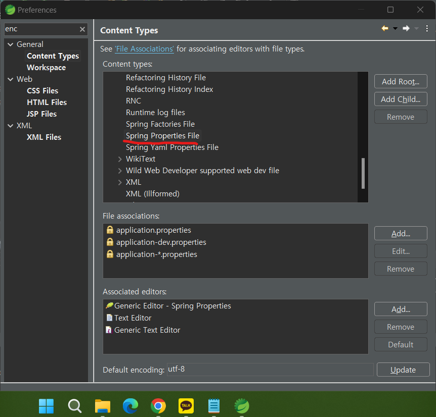Follow the 'File Associations' link
436x417 pixels.
click(x=144, y=49)
